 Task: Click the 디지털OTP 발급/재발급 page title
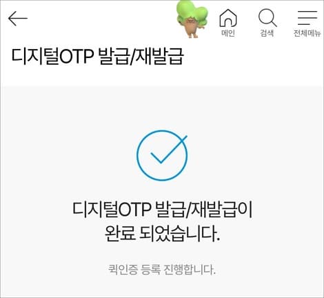point(97,57)
